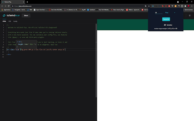Open the New York Website bookmark
The height and width of the screenshot is (121, 194).
(103, 10)
